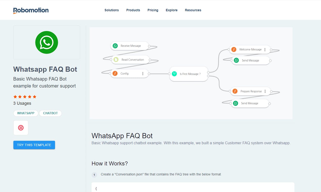Open the Welcome Message node options menu

tap(265, 50)
